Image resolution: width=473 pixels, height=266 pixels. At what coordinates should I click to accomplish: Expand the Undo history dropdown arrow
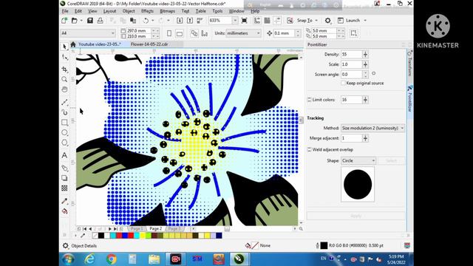tap(153, 21)
